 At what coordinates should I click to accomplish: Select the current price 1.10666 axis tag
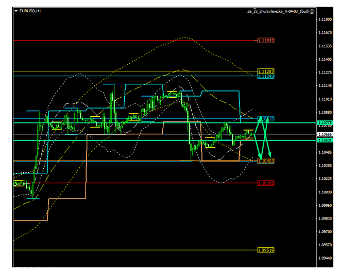click(x=325, y=134)
